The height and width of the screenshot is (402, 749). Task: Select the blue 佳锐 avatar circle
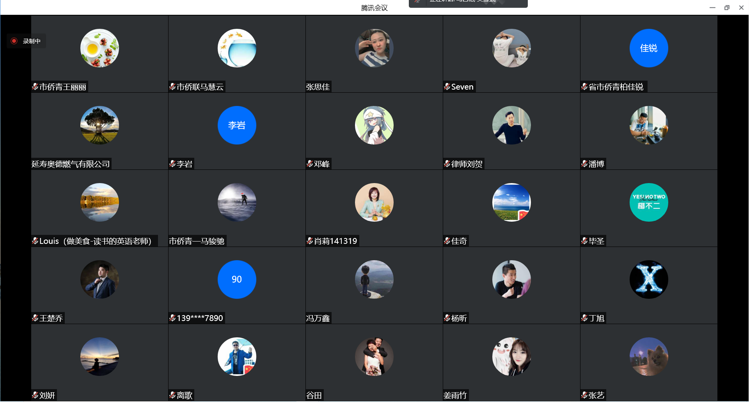[648, 48]
